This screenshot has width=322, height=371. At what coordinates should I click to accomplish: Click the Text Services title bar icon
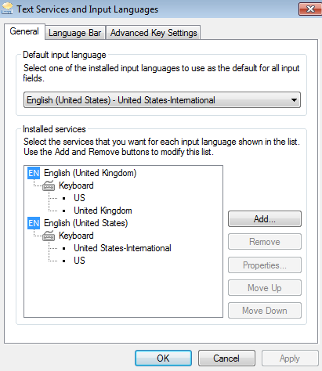coord(7,9)
